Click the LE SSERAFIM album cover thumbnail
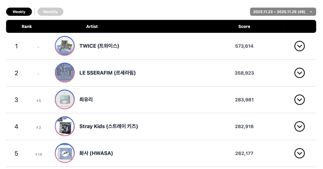Screen dimensions: 323x169 65,73
